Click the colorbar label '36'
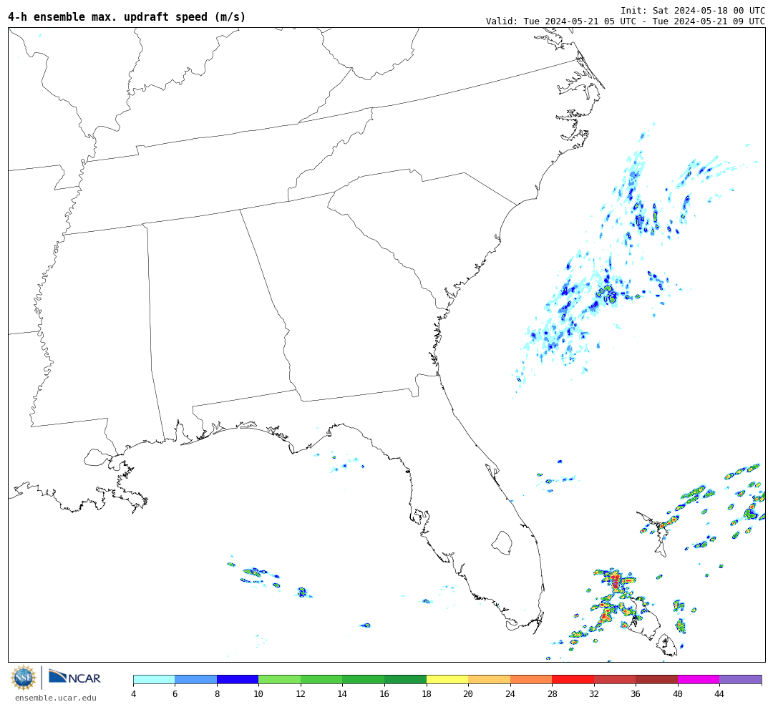 [636, 693]
